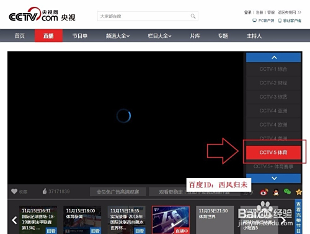Open 片库 in the navigation bar
This screenshot has width=310, height=234.
[195, 36]
